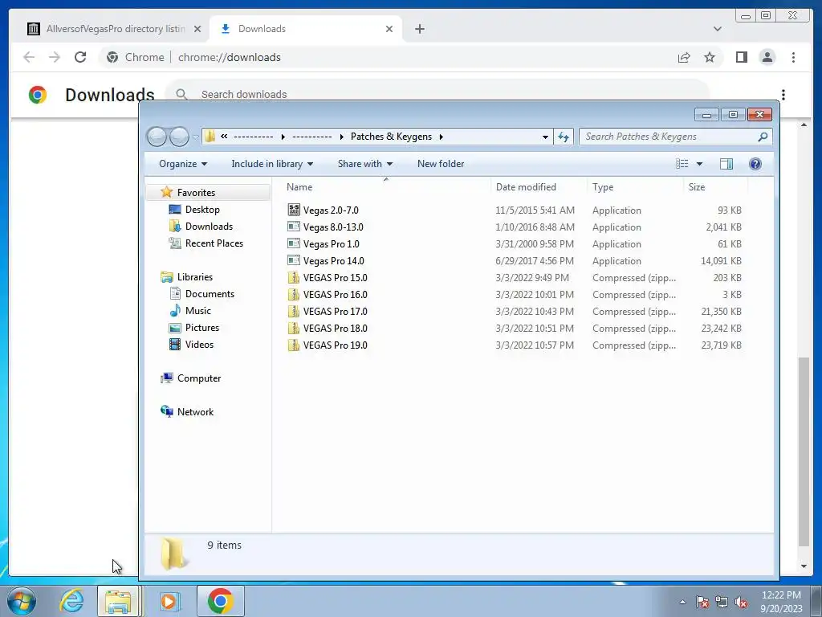Switch to AllversofVegasPro directory listing tab
The image size is (822, 617).
click(115, 29)
